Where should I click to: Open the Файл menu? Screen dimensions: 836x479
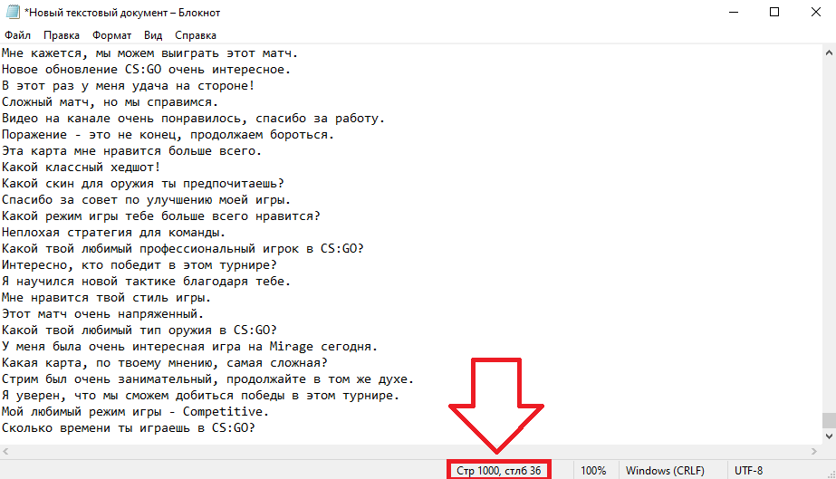(17, 35)
